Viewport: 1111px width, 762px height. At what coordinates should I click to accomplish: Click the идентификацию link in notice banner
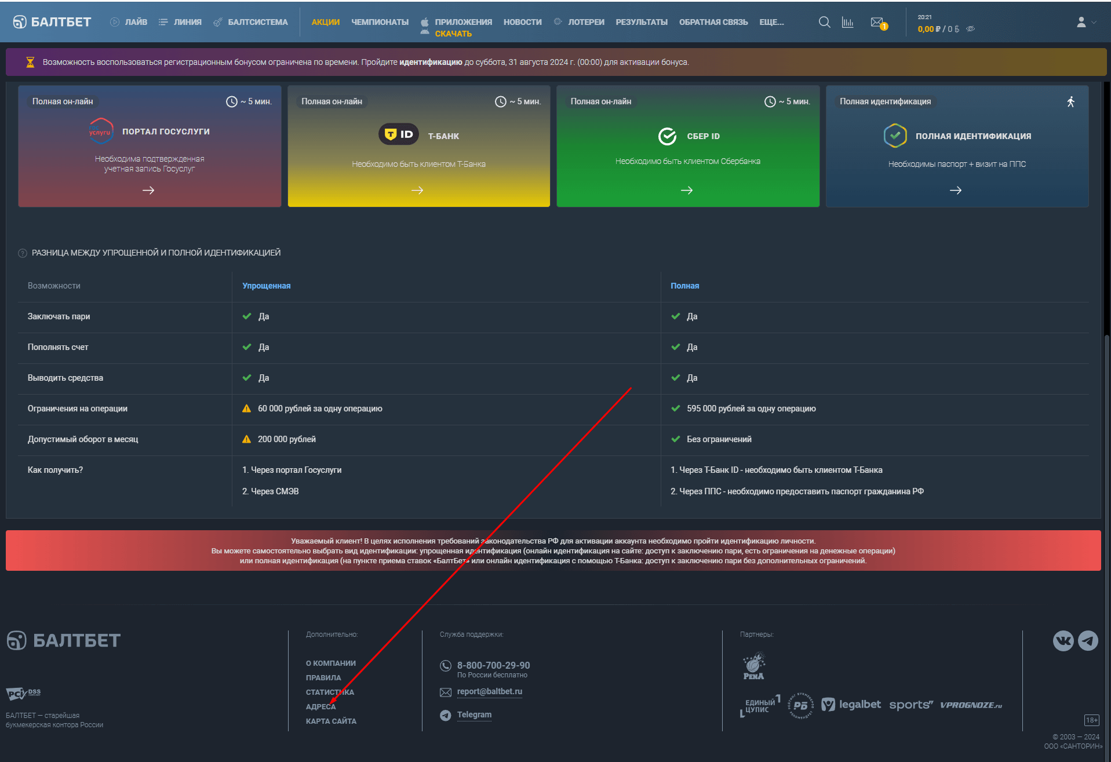coord(431,62)
